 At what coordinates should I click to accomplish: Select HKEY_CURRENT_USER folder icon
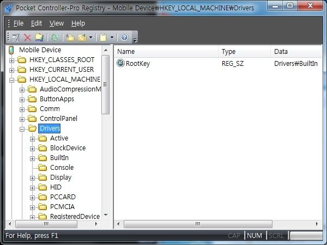click(22, 70)
